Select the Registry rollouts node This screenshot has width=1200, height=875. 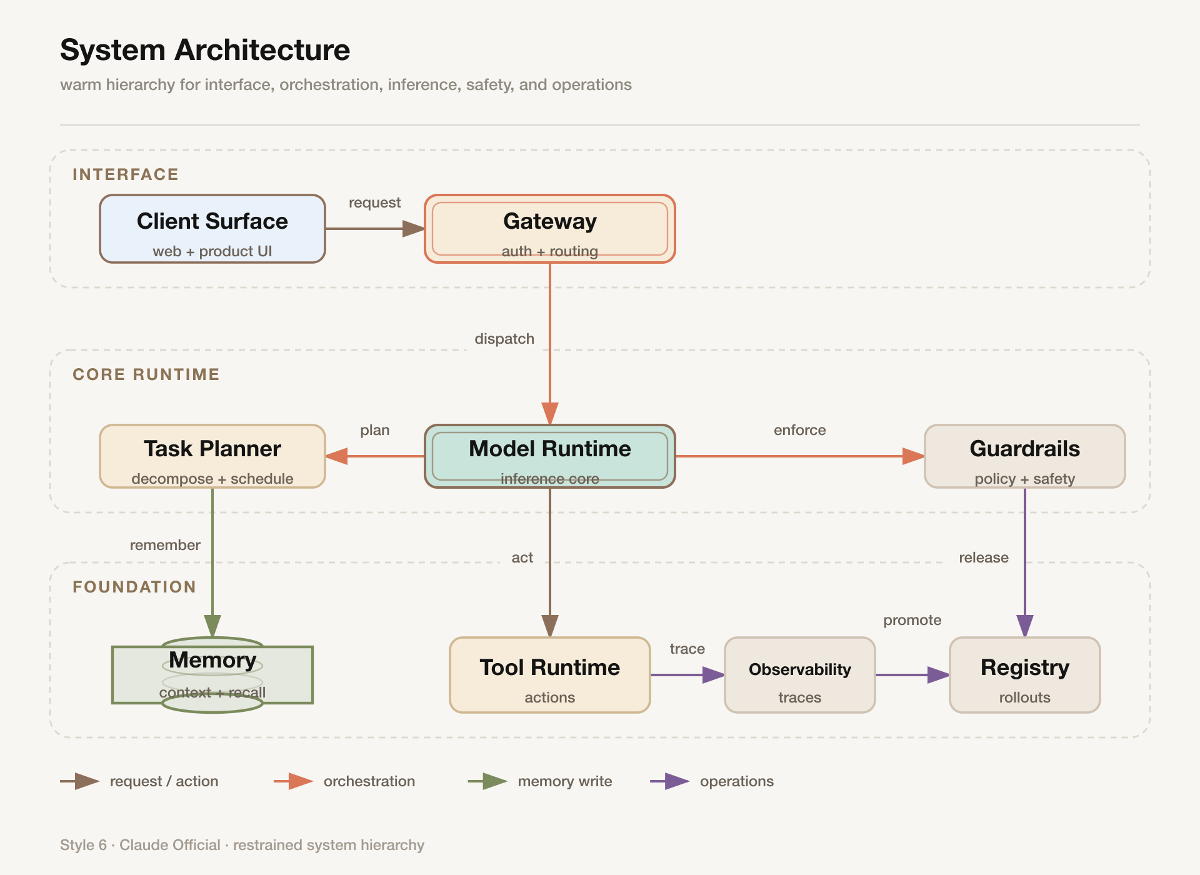coord(1025,675)
